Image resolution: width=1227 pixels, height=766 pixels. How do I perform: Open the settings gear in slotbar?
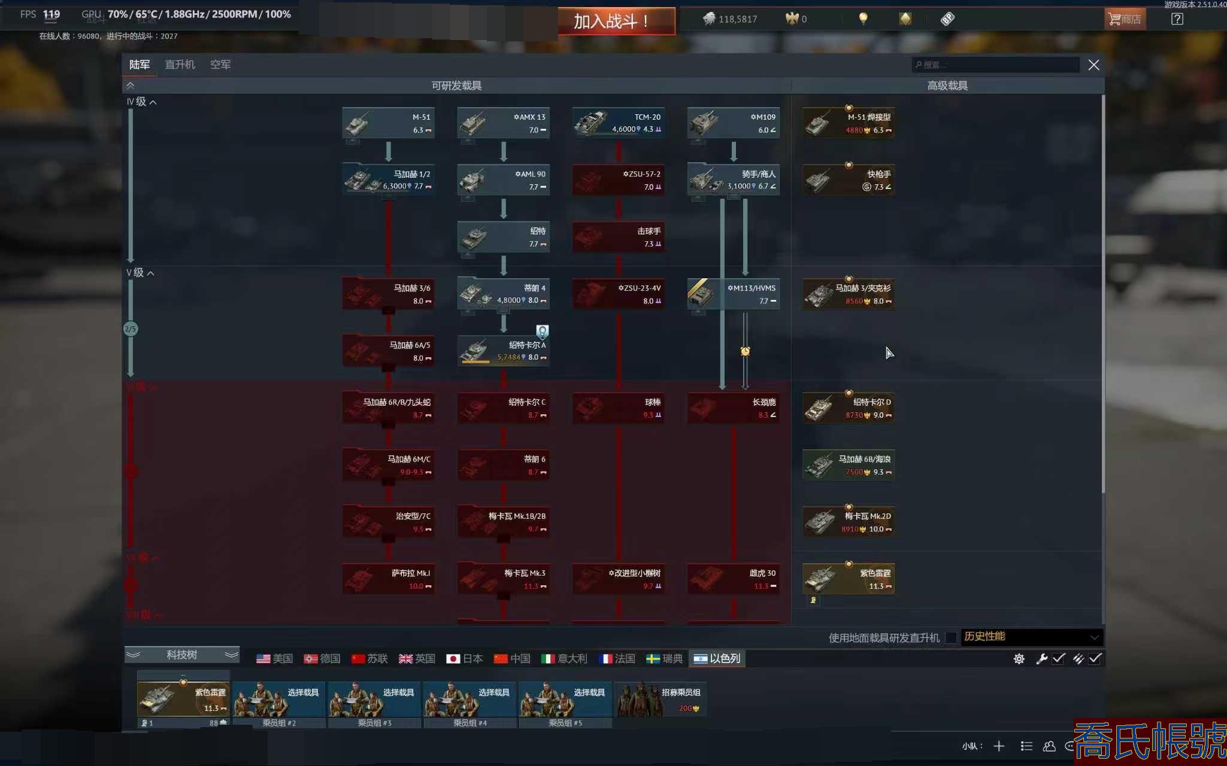pos(1019,659)
